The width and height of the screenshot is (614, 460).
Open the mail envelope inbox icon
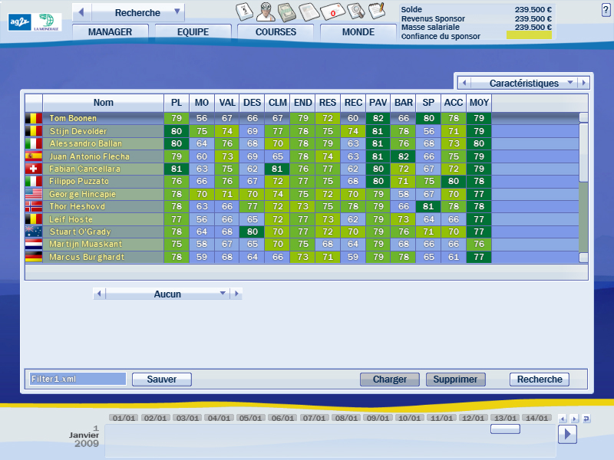click(x=332, y=11)
